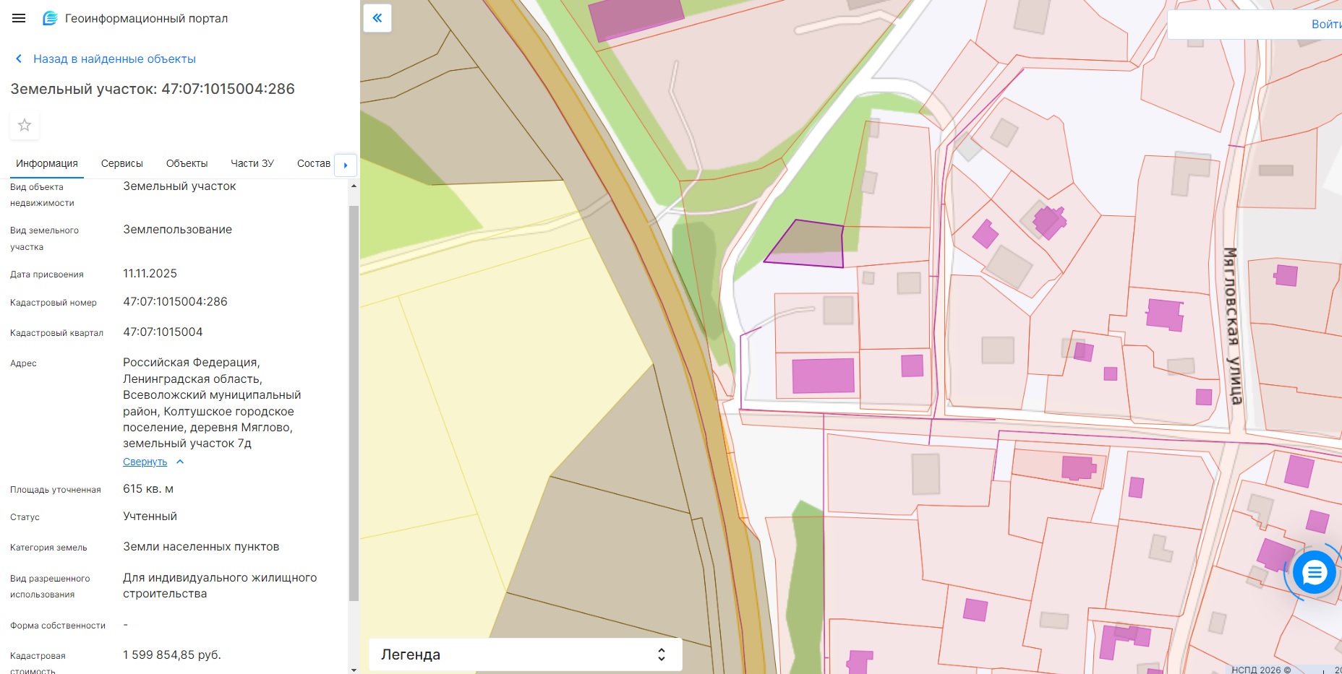Click the Геоинформационный портал logo icon
This screenshot has width=1342, height=674.
(50, 18)
